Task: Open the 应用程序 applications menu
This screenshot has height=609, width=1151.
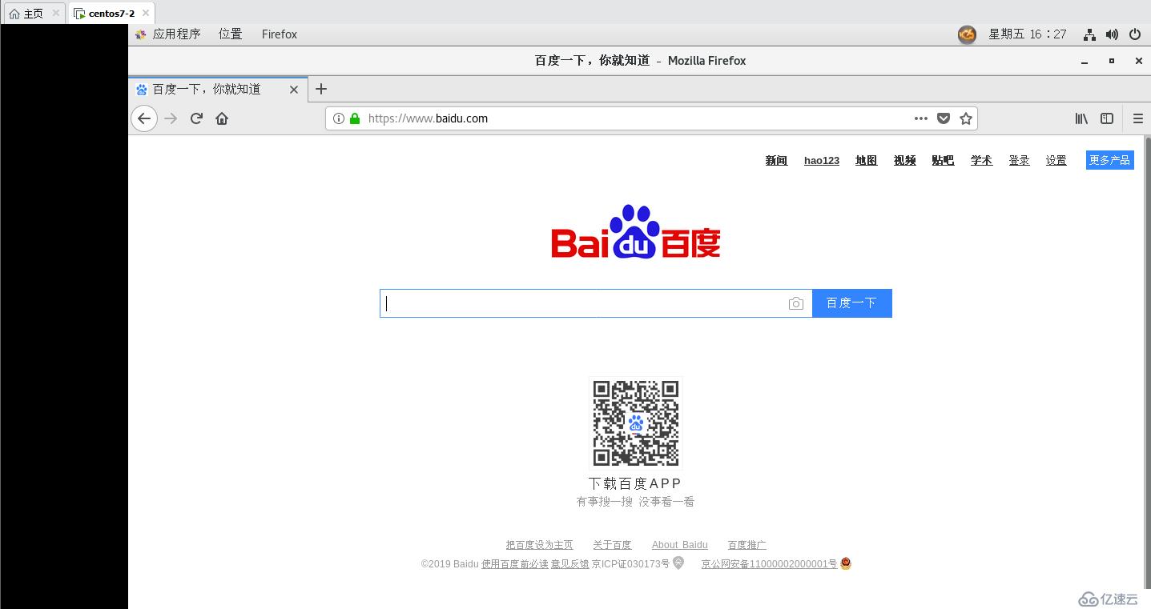Action: coord(168,34)
